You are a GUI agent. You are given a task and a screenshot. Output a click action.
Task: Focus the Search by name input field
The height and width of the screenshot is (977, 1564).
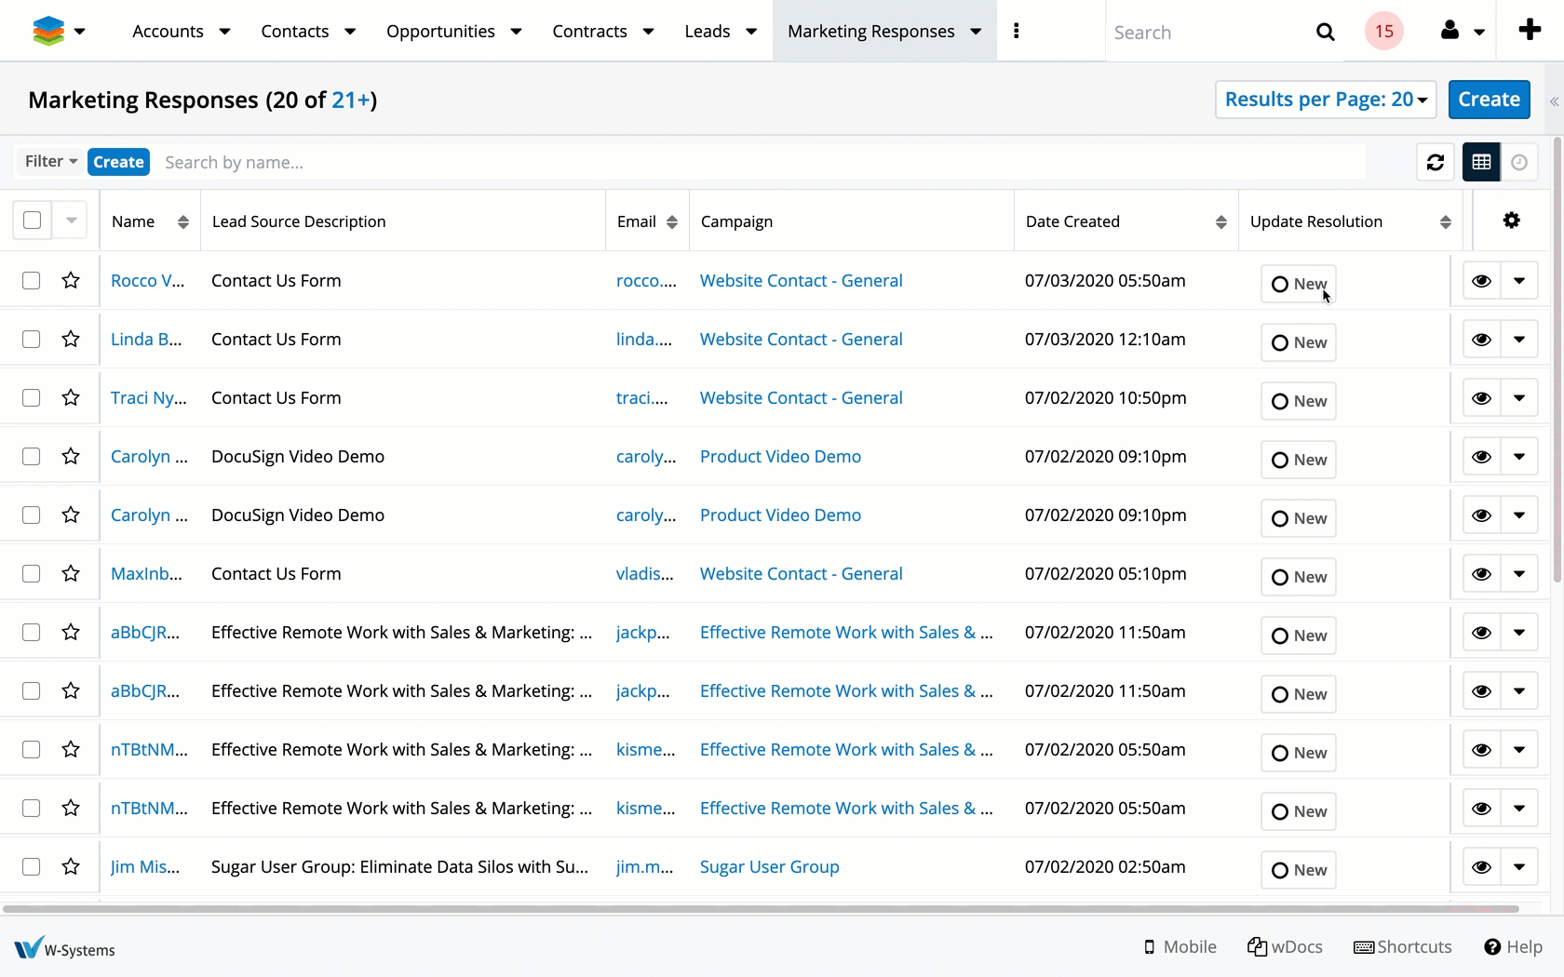coord(762,163)
